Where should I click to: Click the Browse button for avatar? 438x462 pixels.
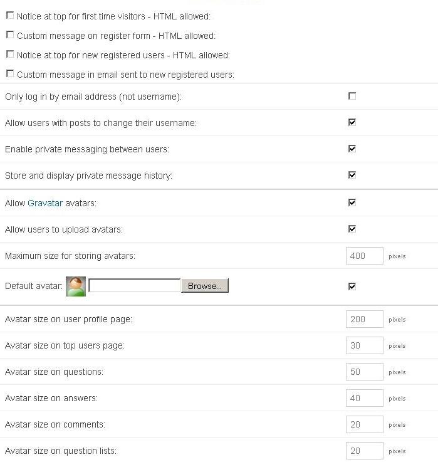click(205, 286)
